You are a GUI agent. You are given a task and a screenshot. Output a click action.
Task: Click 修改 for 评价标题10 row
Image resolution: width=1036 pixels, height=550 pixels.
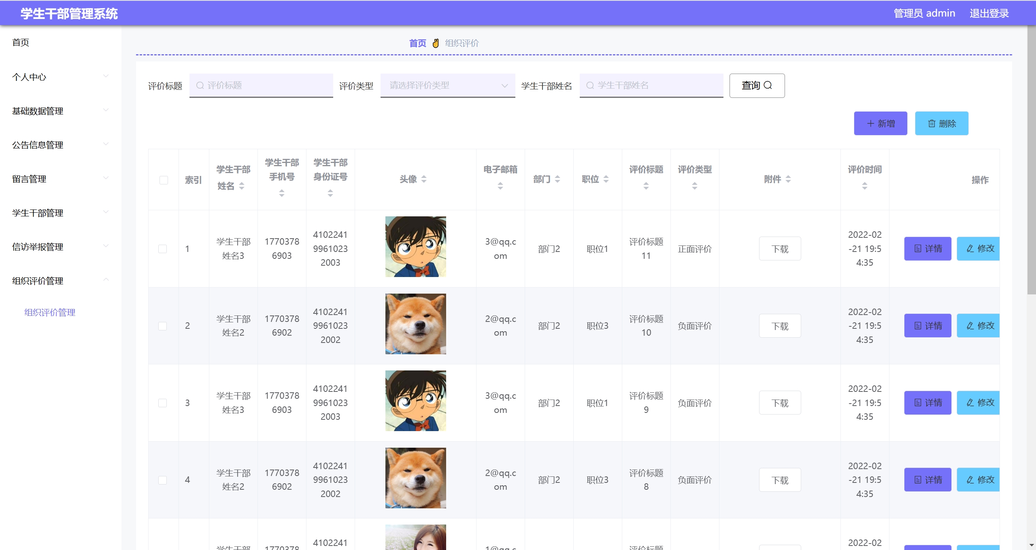(x=978, y=326)
